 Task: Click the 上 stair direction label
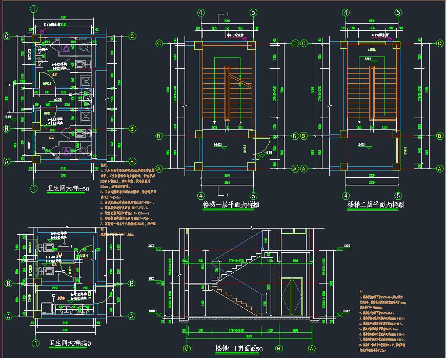(x=240, y=123)
